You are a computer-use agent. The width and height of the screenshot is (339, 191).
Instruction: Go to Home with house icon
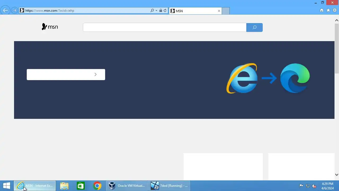click(x=322, y=10)
